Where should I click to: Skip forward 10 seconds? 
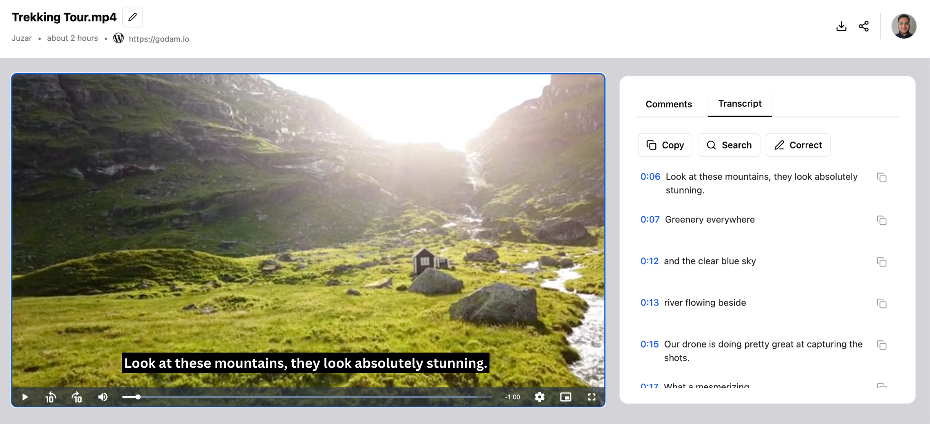77,397
